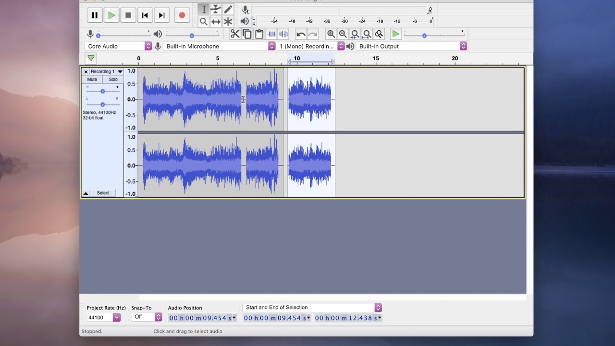Zoom out with the minus magnifier
The height and width of the screenshot is (346, 615).
343,34
